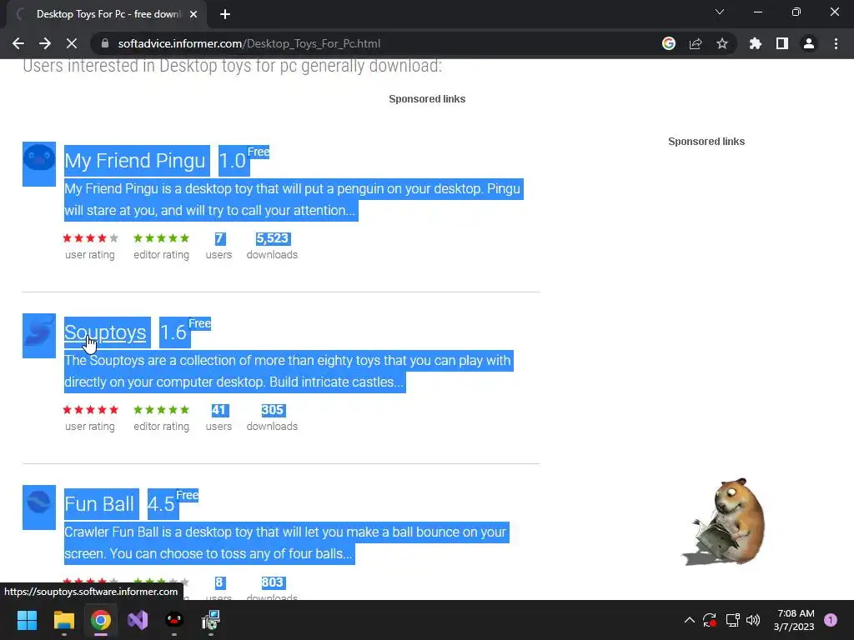Click My Friend Pingu description text
This screenshot has height=640, width=854.
[293, 200]
